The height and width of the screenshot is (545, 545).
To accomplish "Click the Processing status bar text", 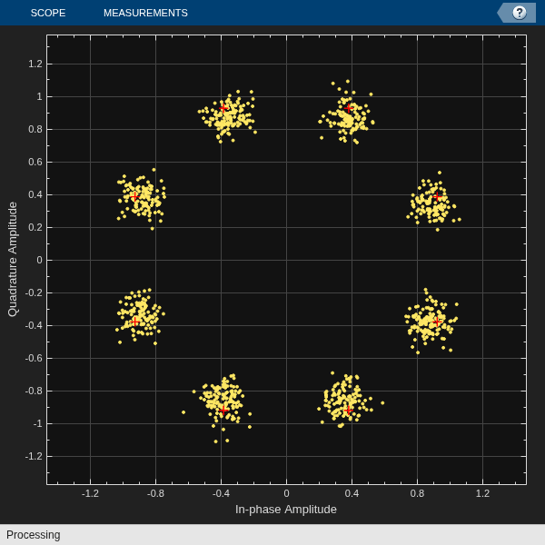I will (x=33, y=535).
